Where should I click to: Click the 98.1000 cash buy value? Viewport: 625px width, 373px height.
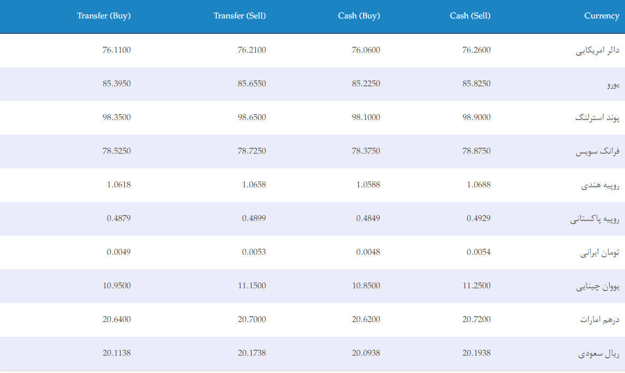pos(366,117)
